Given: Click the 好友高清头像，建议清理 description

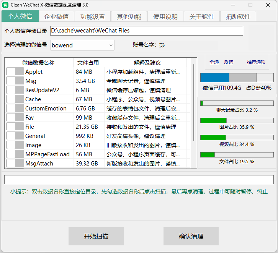Looking at the screenshot, I should click(x=136, y=136).
